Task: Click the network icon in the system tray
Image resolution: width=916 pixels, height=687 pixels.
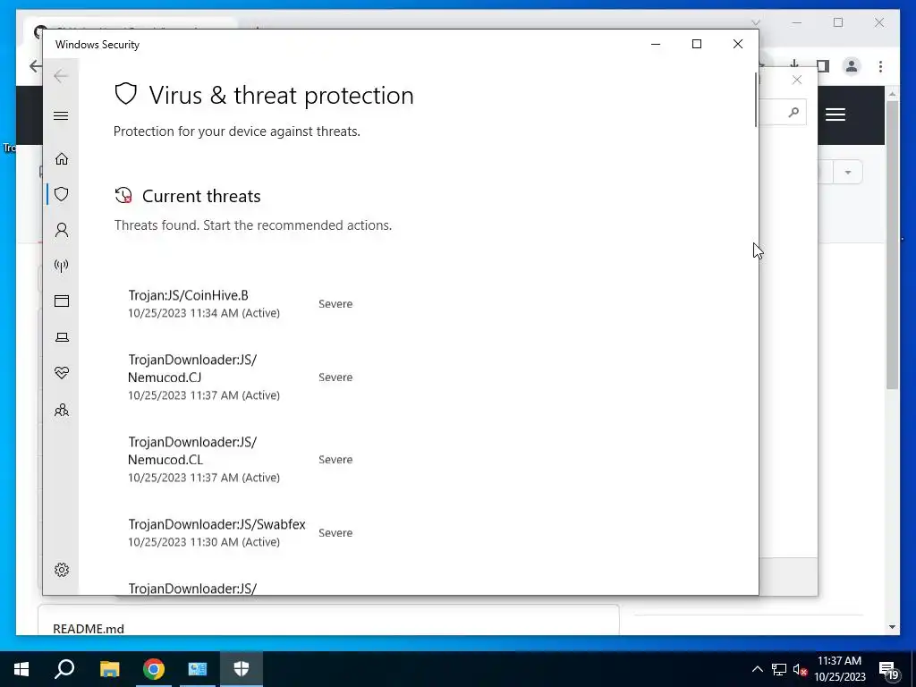Action: coord(779,669)
